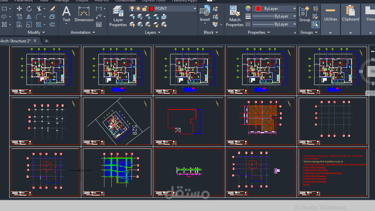Image resolution: width=375 pixels, height=211 pixels.
Task: Click the layer Unlock icon
Action: click(x=156, y=24)
